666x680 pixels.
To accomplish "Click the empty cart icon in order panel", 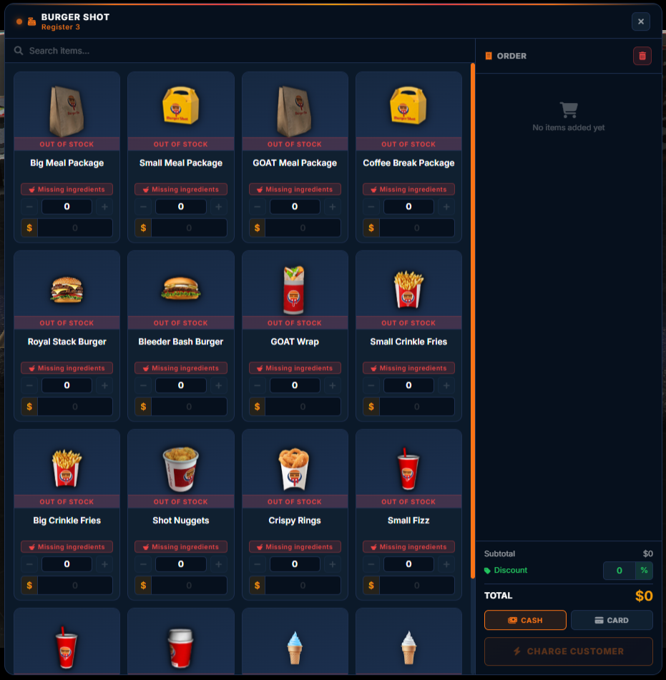I will [x=569, y=109].
